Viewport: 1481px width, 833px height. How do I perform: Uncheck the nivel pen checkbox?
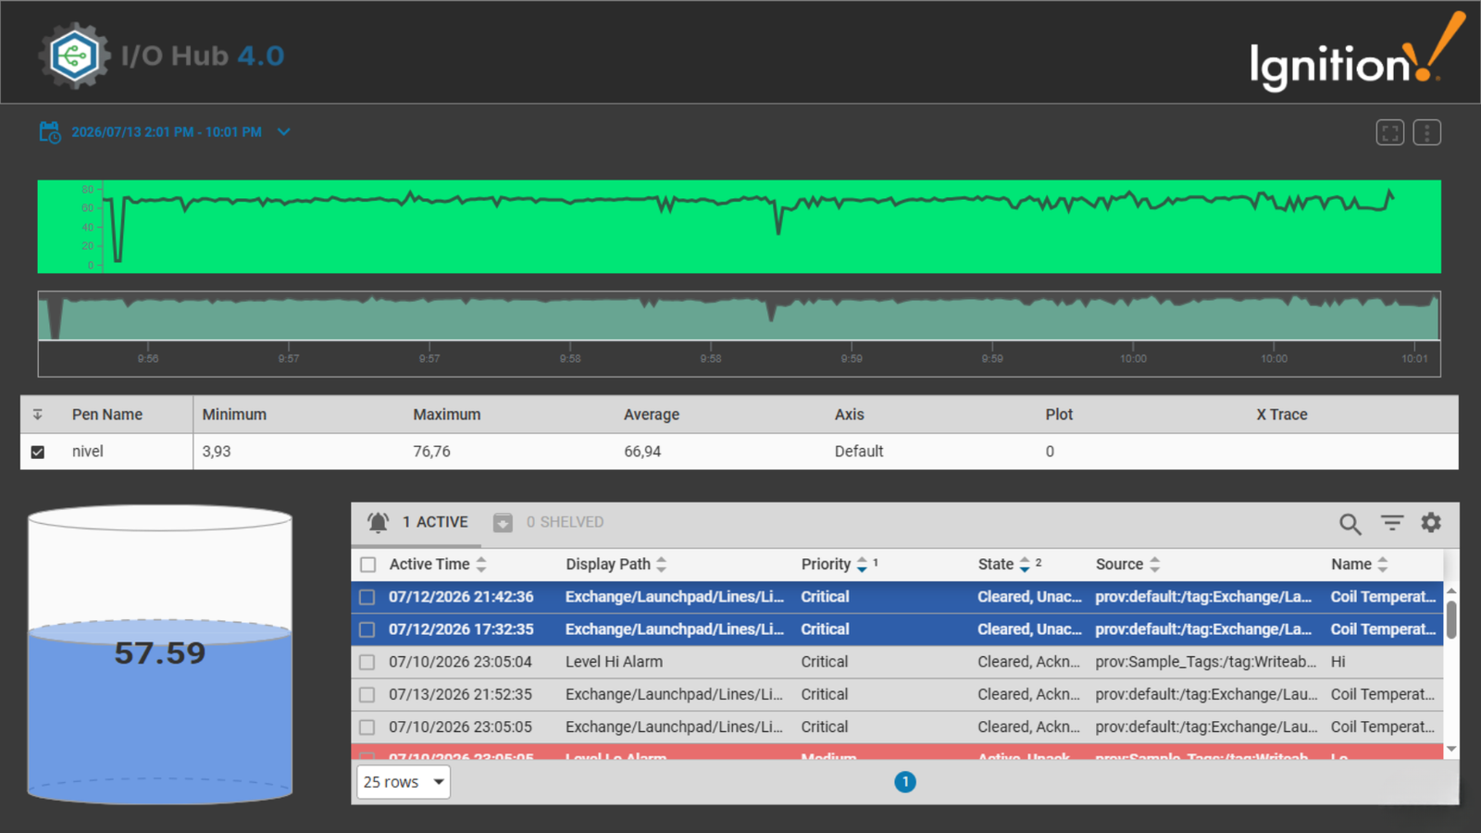(38, 452)
